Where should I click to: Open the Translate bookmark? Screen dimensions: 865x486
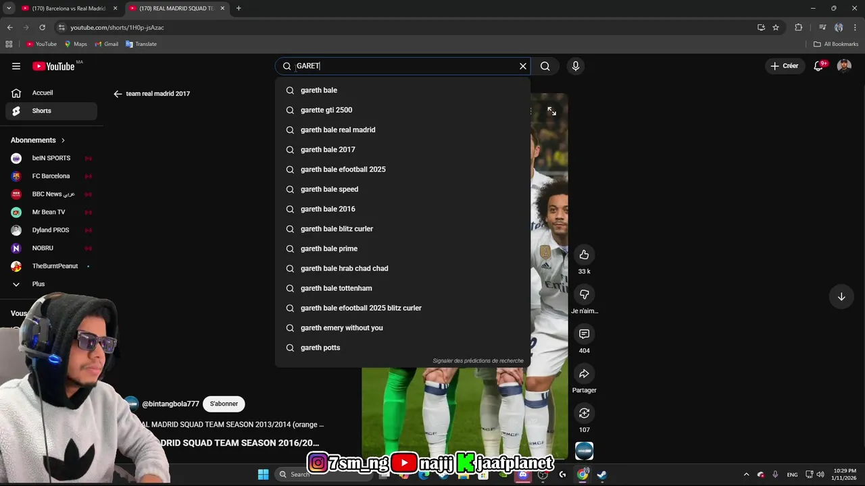pos(141,44)
